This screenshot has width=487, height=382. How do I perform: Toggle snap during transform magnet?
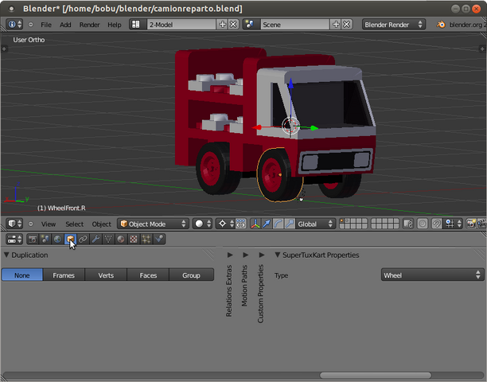click(x=437, y=224)
